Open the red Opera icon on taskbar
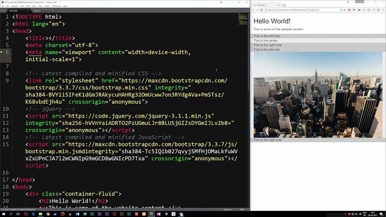Screen dimensions: 386x217 [x=25, y=214]
